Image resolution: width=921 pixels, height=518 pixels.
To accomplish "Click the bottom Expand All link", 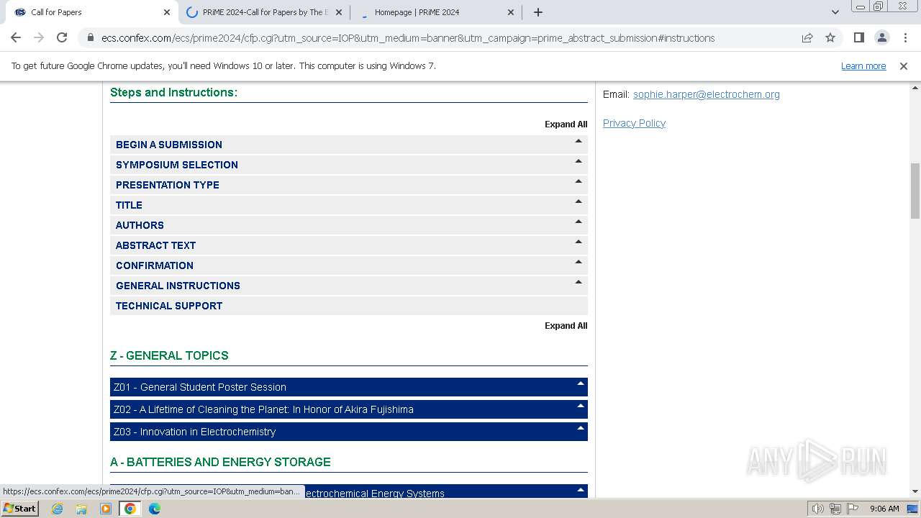I will (x=566, y=326).
